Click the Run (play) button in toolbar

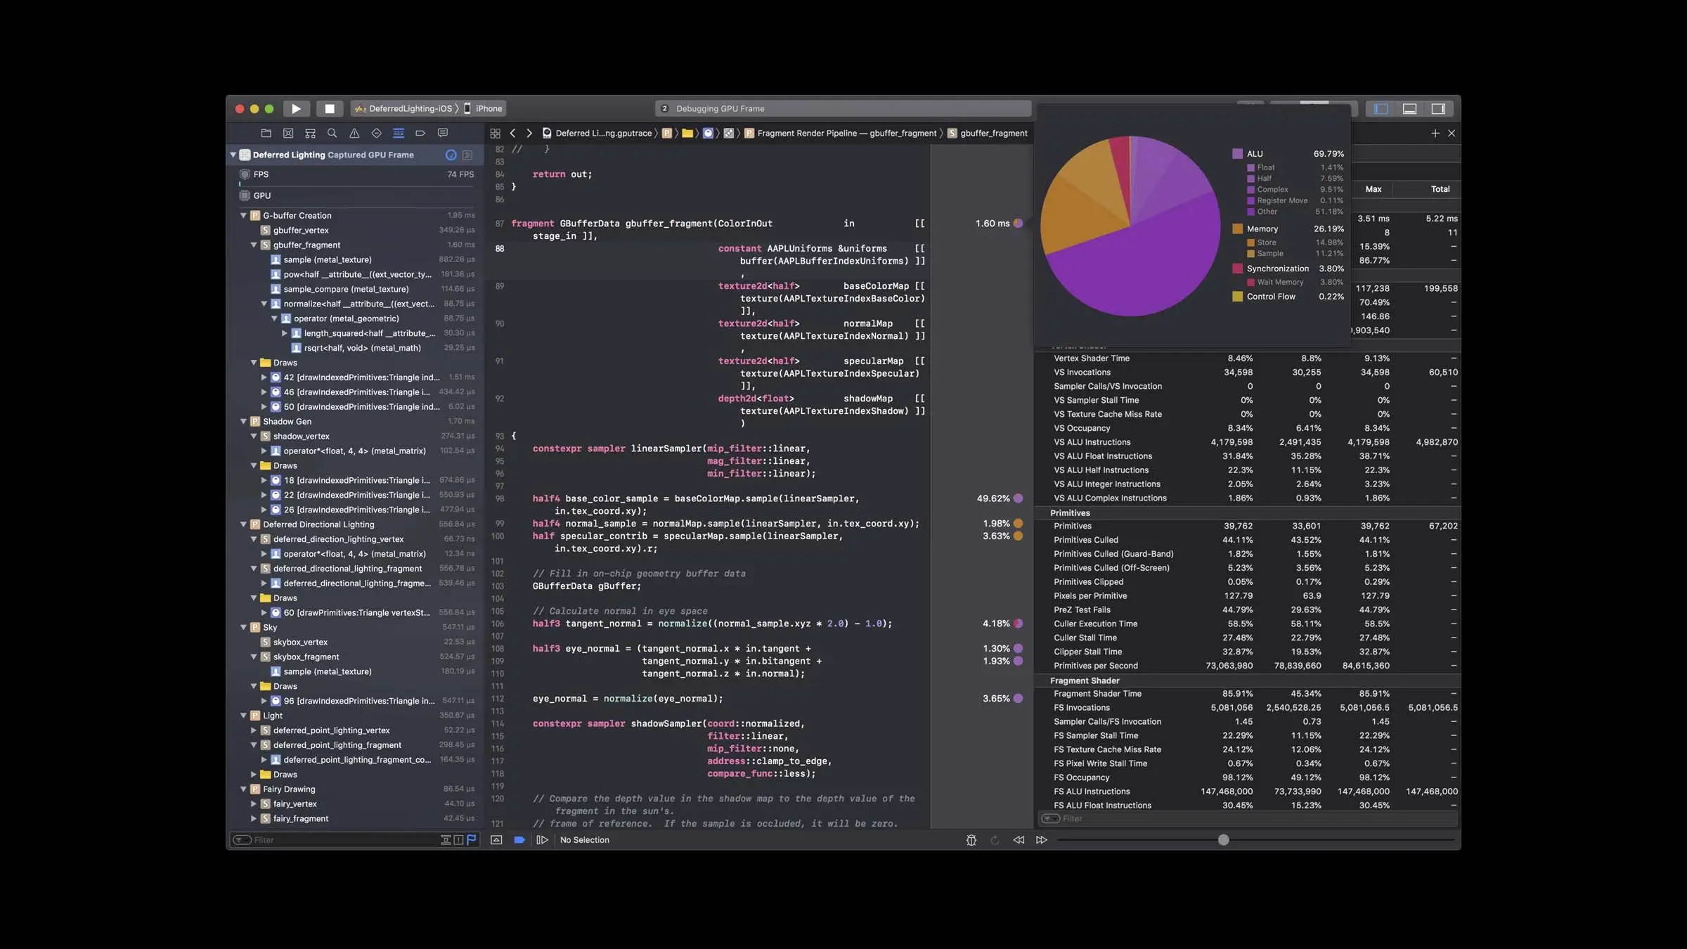296,108
